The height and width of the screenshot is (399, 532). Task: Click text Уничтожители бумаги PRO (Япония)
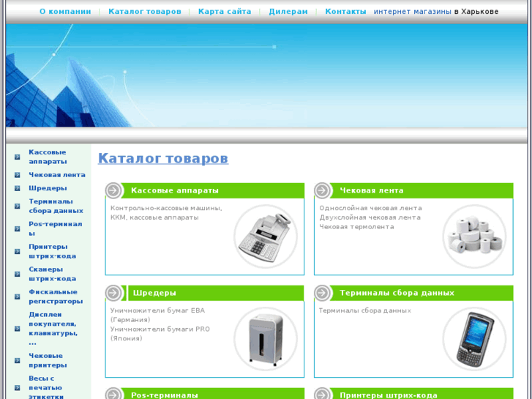point(160,334)
